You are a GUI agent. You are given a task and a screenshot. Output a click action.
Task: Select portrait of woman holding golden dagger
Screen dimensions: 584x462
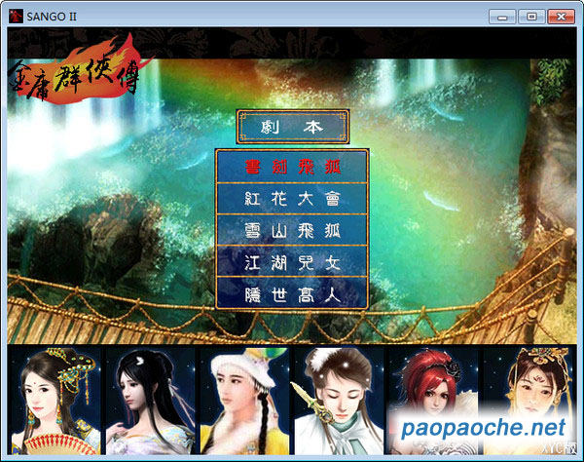point(338,401)
